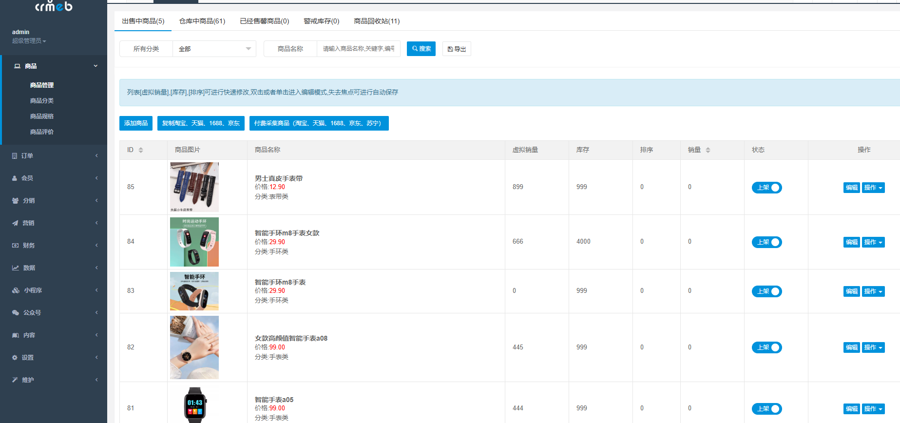Switch to 已经售罄商品(0) tab
This screenshot has width=900, height=423.
coord(265,21)
